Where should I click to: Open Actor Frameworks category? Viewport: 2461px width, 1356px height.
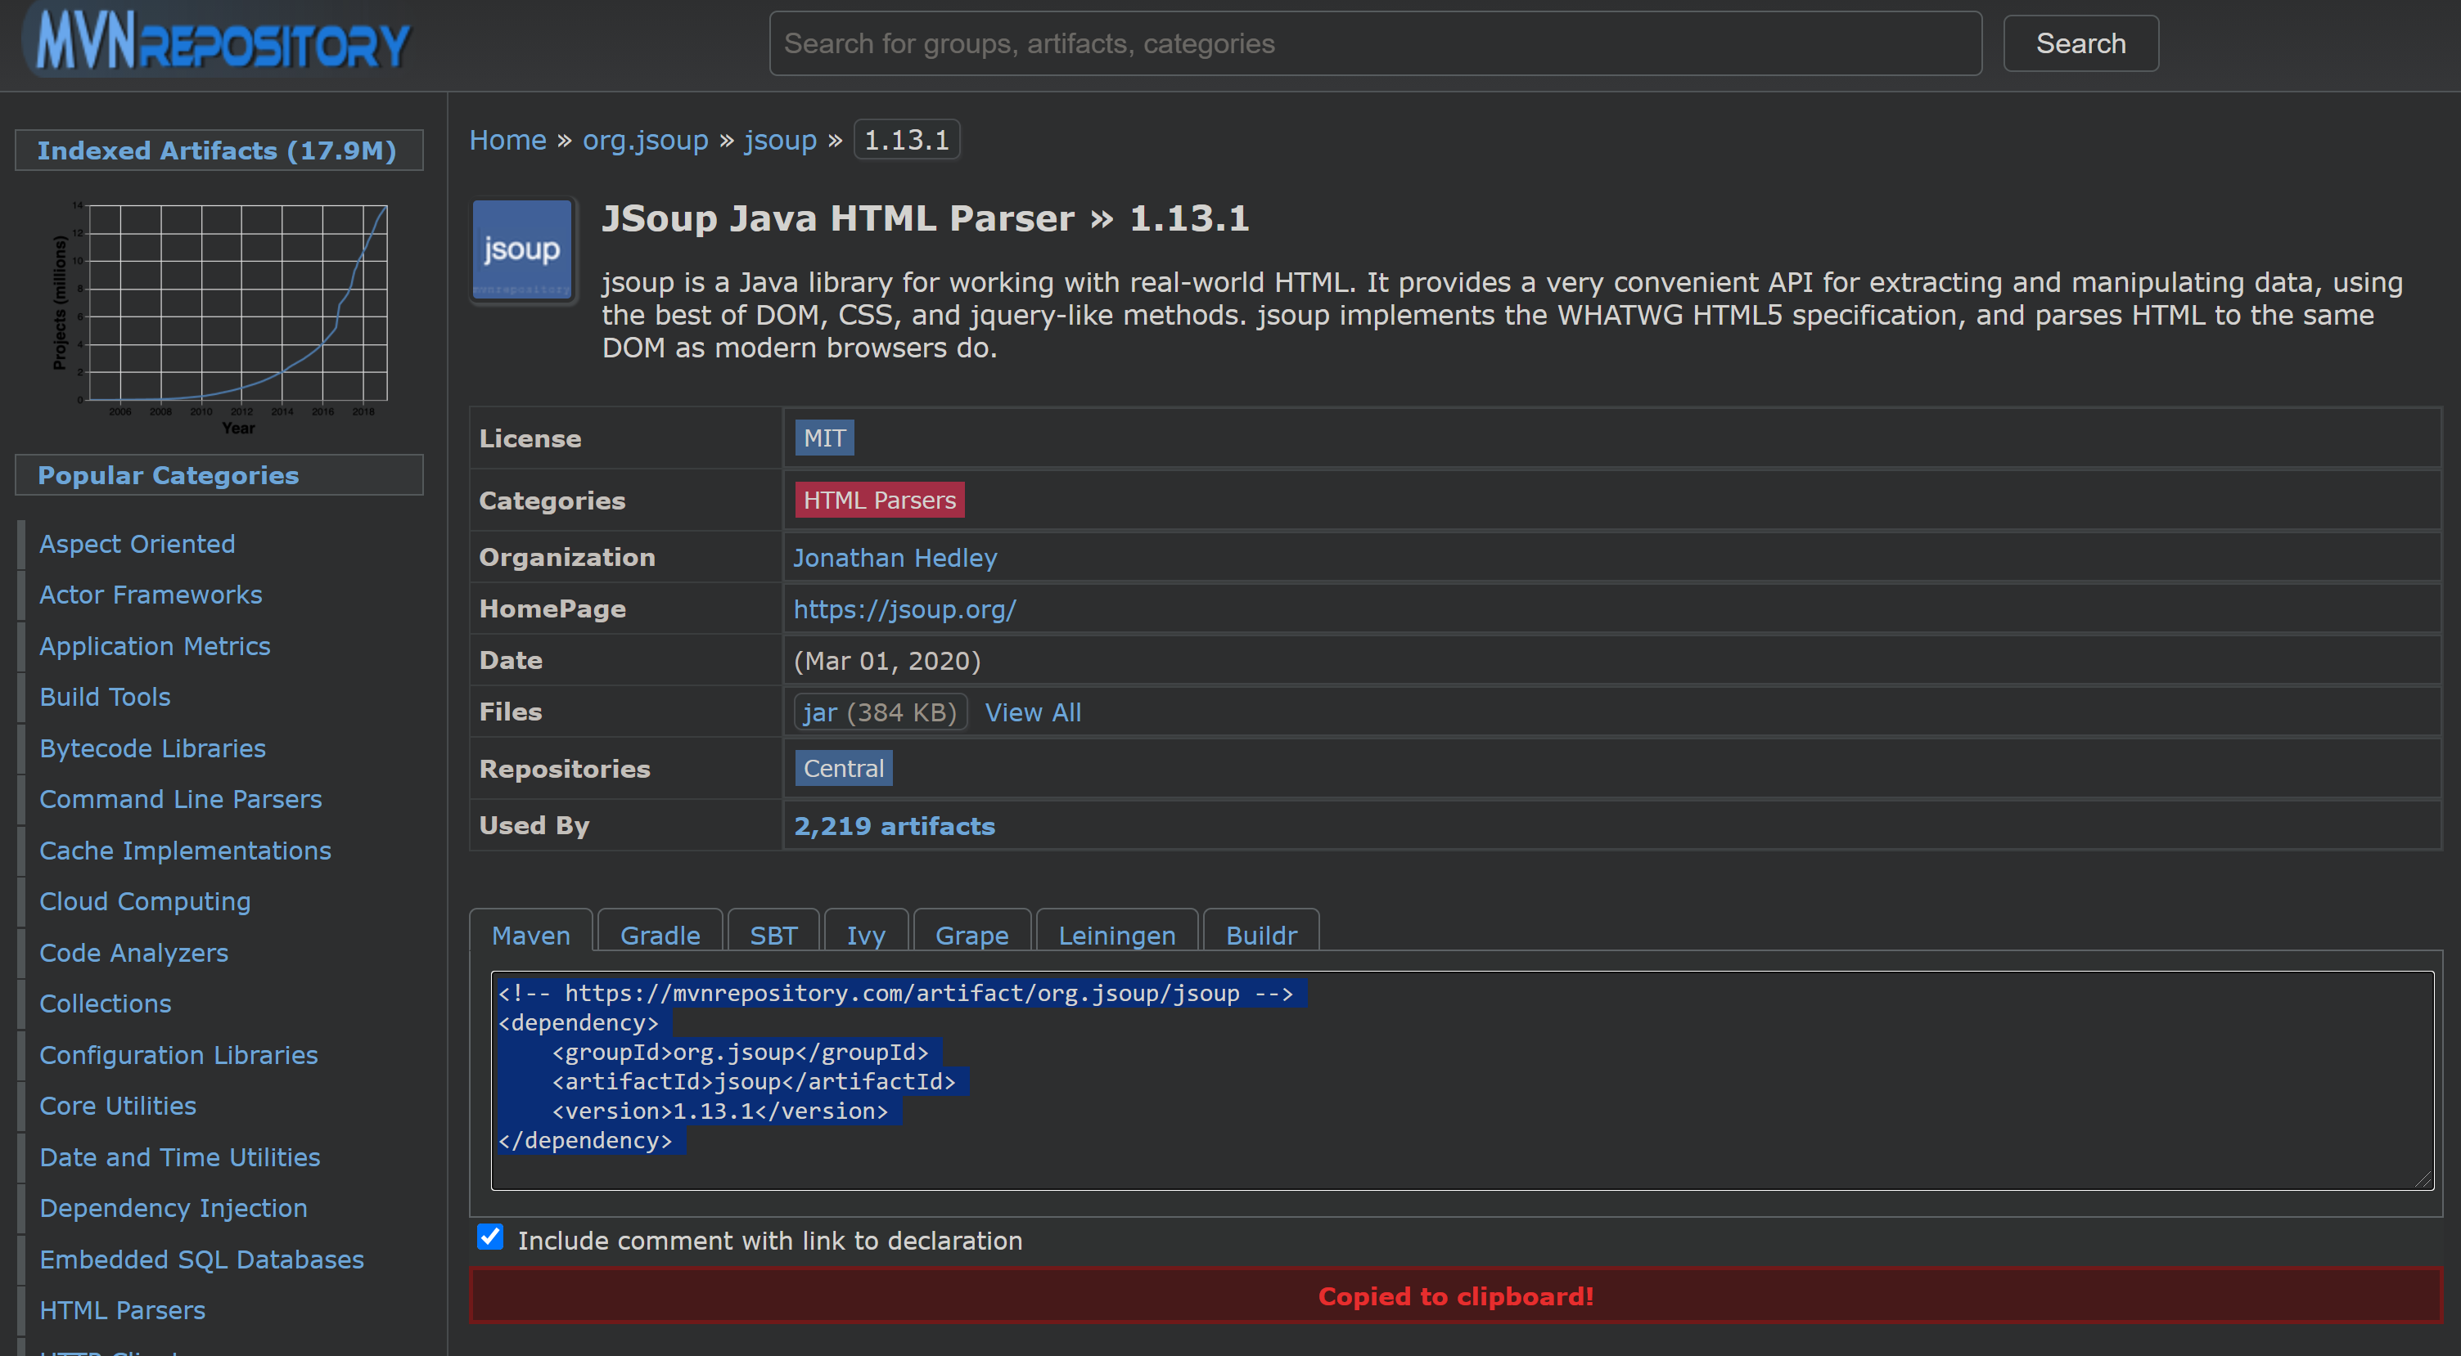point(150,595)
